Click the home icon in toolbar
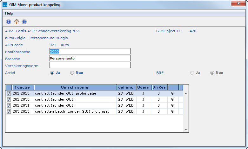 pos(16,22)
